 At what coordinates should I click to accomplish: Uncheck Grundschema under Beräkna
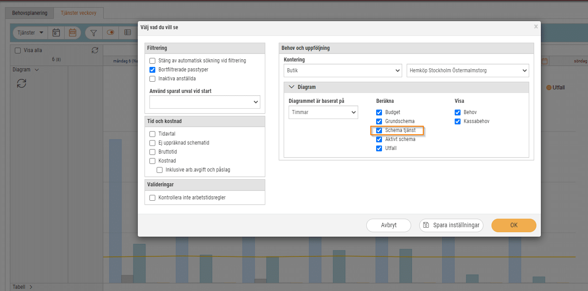tap(379, 121)
